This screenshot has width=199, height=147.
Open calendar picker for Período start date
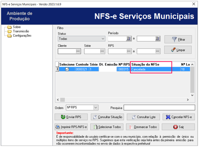click(x=129, y=39)
